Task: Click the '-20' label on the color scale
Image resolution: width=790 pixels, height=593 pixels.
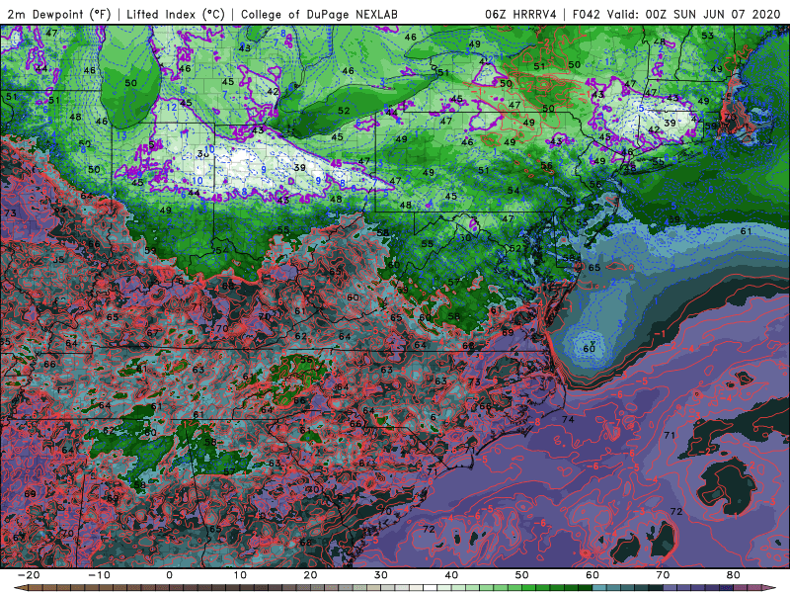Action: click(29, 575)
